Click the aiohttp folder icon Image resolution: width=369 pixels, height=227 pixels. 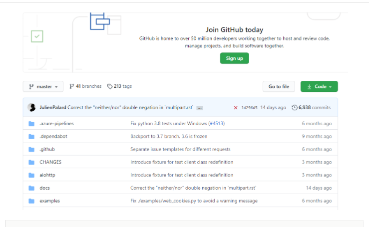click(x=31, y=175)
